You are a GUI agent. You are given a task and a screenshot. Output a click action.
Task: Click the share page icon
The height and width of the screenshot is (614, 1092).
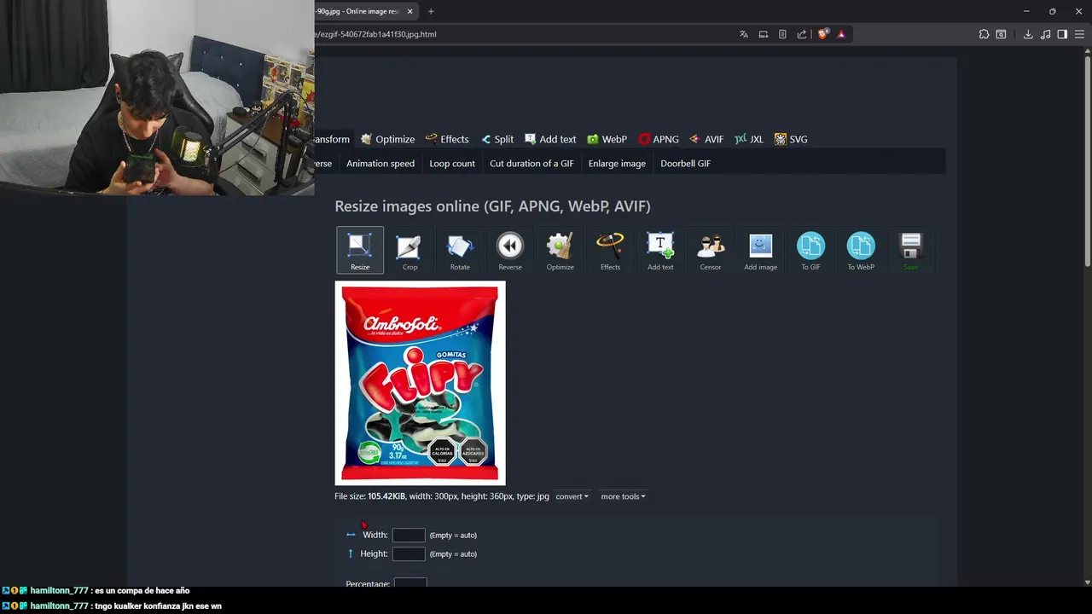tap(802, 34)
